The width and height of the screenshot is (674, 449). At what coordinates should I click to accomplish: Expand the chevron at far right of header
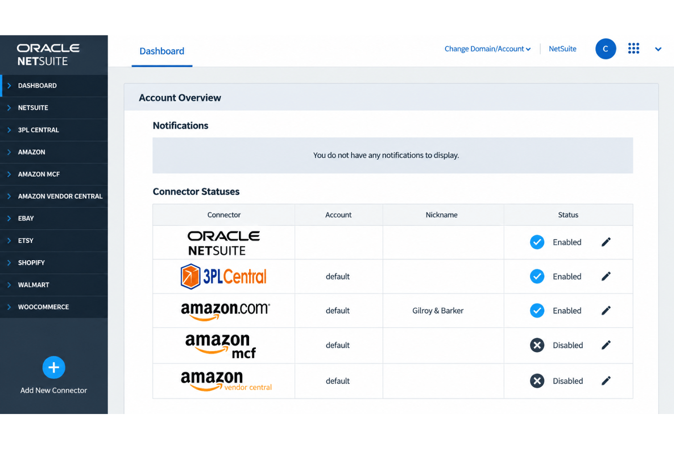(658, 49)
